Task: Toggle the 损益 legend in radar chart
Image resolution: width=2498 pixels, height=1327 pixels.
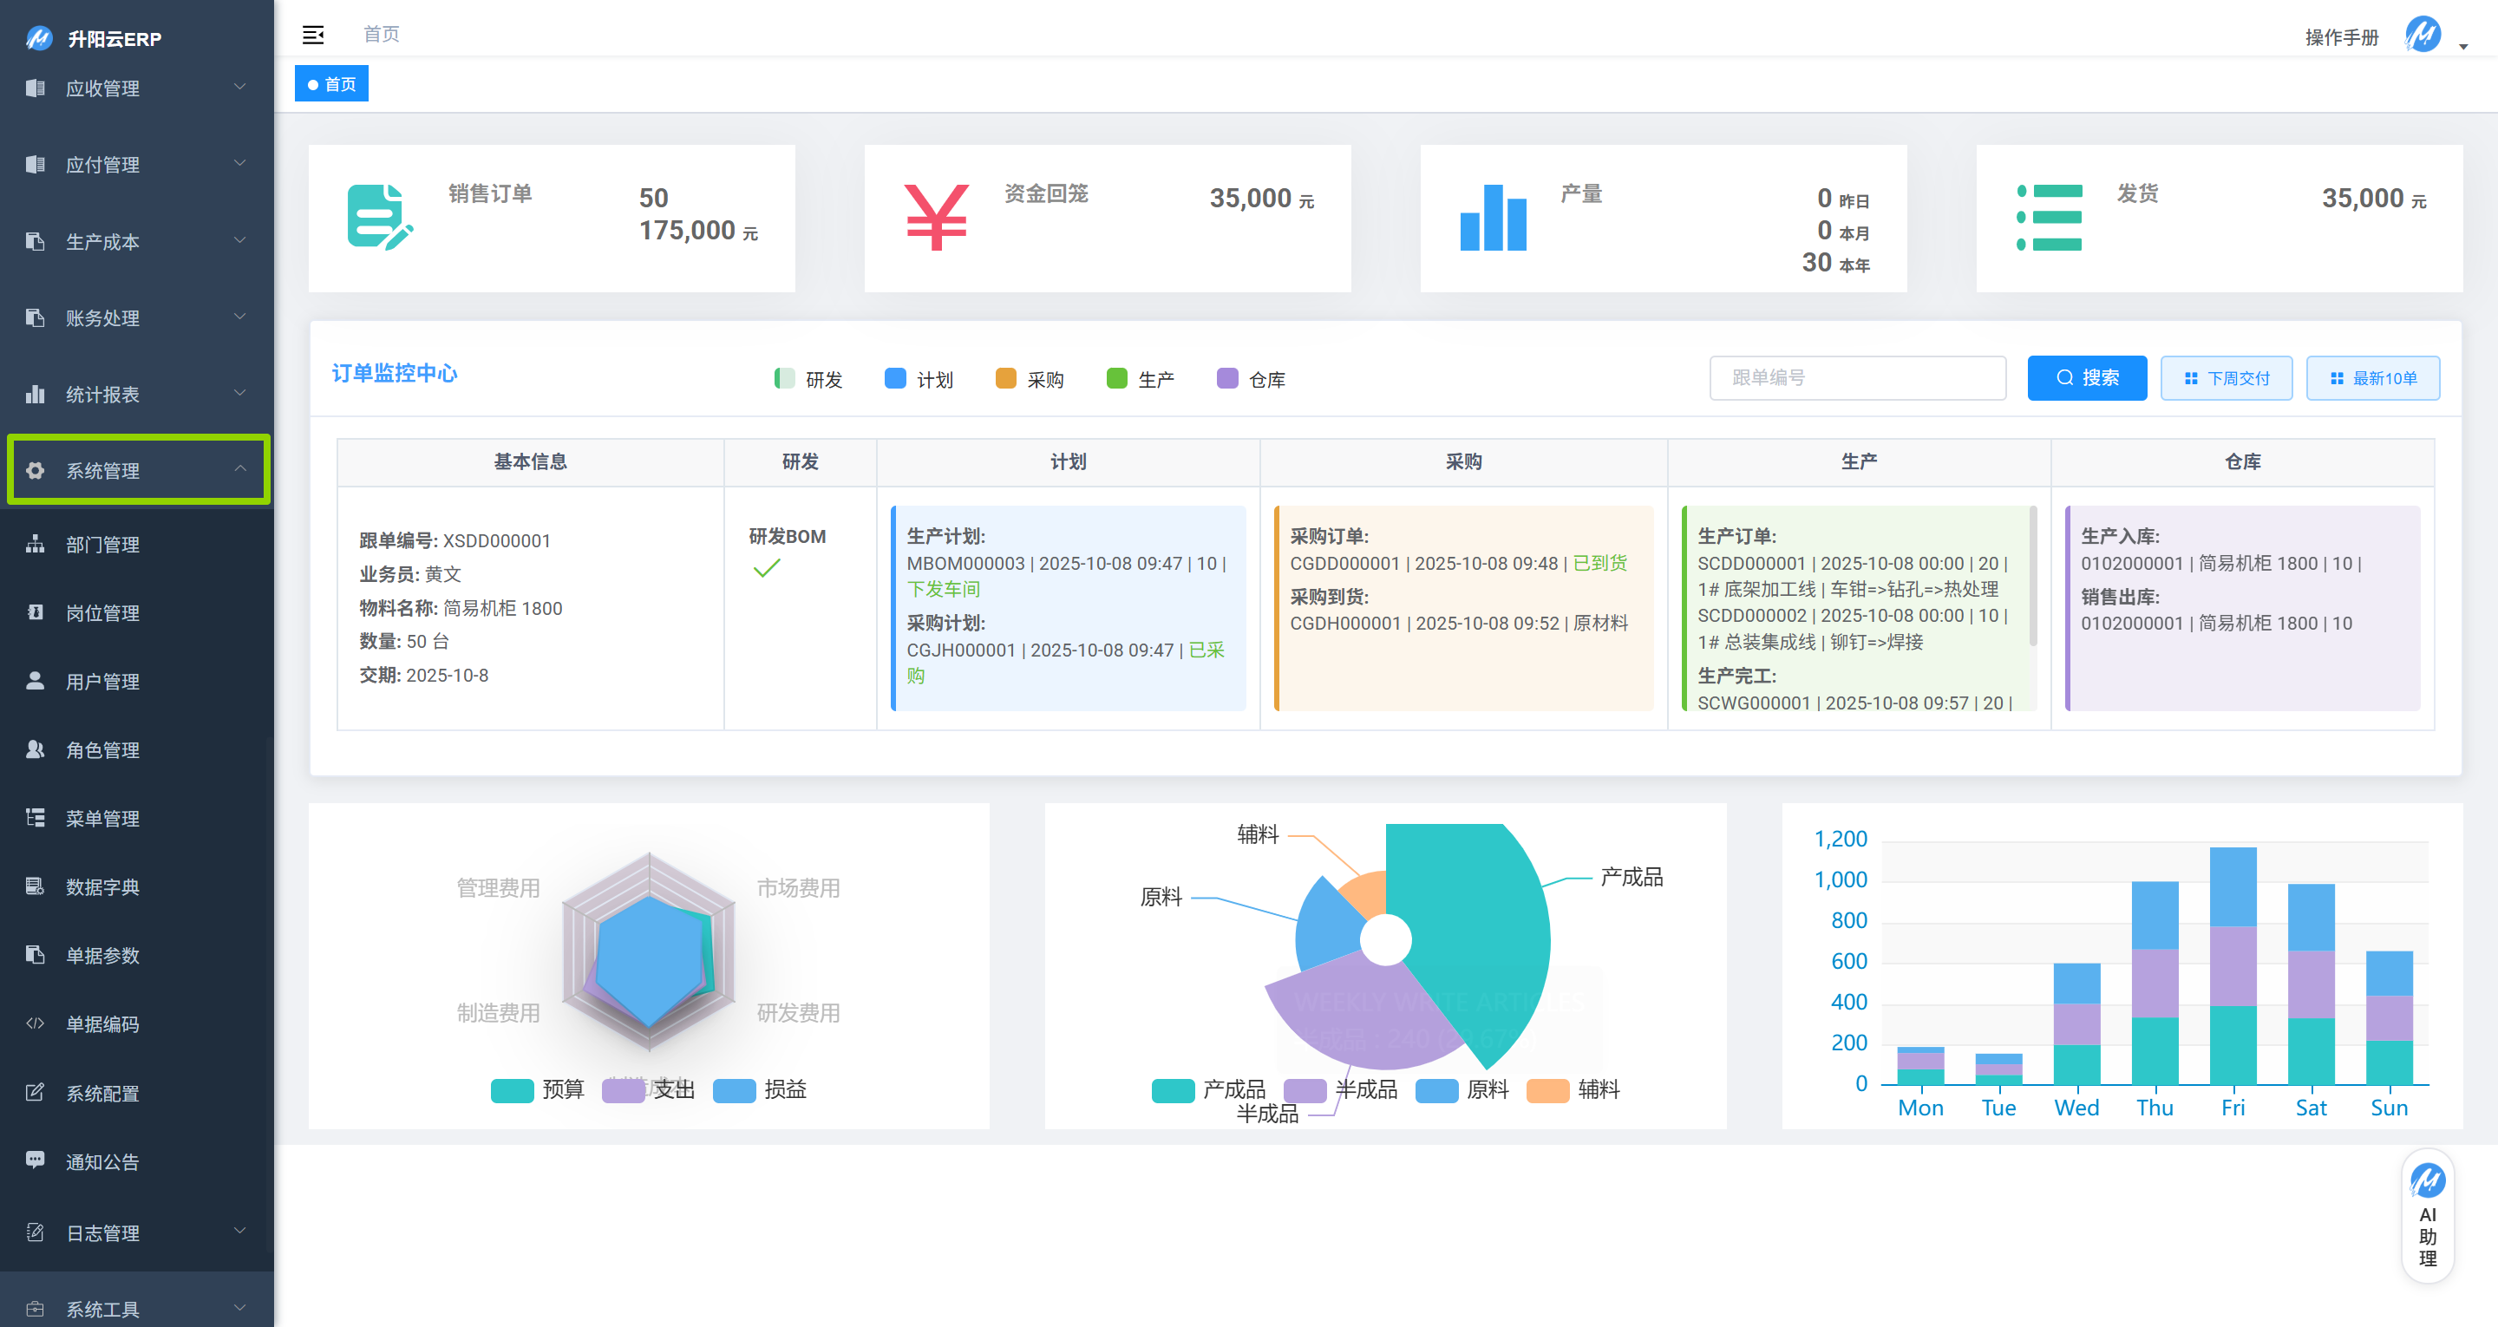Action: (734, 1089)
